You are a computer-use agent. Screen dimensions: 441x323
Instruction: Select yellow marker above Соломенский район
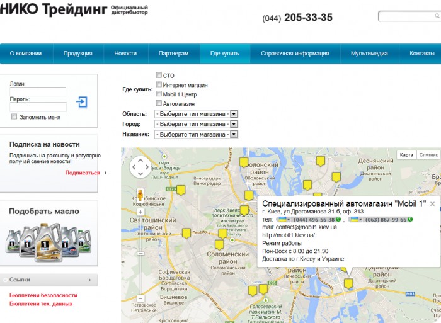219,245
